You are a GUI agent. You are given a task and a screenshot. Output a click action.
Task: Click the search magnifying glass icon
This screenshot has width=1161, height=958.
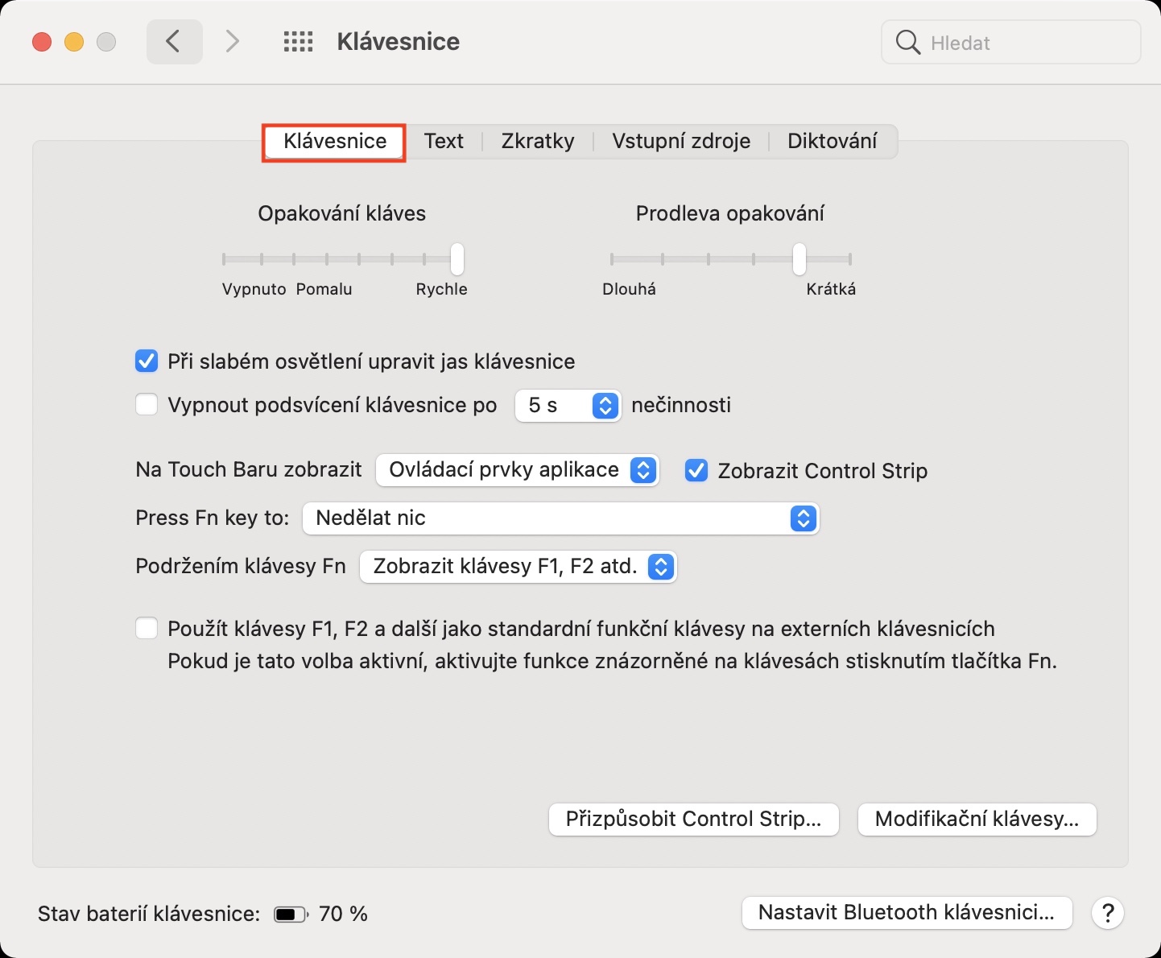coord(907,43)
